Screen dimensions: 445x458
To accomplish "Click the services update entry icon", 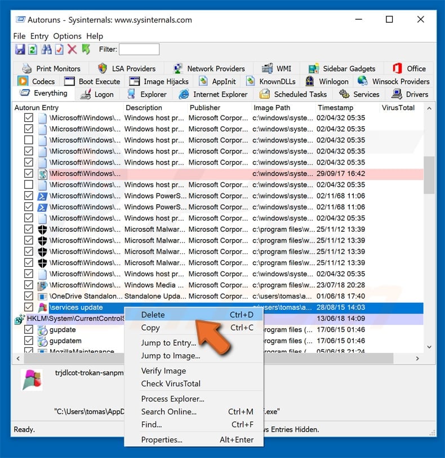I will pyautogui.click(x=43, y=307).
